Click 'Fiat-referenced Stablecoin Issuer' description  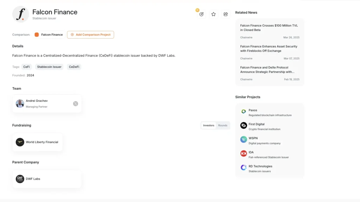point(269,157)
